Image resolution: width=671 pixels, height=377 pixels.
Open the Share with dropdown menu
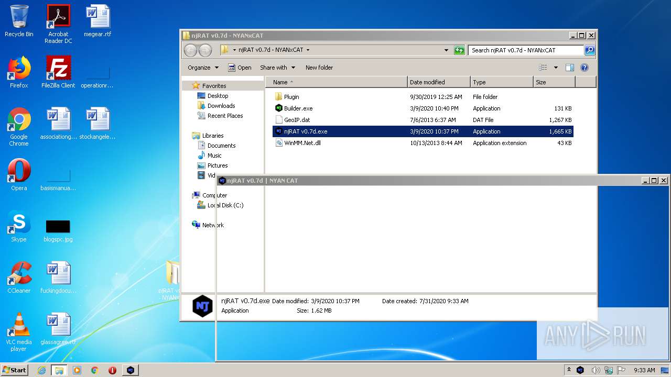(x=277, y=68)
